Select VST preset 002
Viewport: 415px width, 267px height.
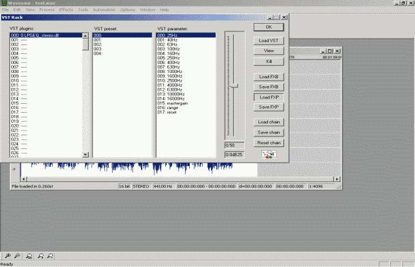(x=97, y=44)
